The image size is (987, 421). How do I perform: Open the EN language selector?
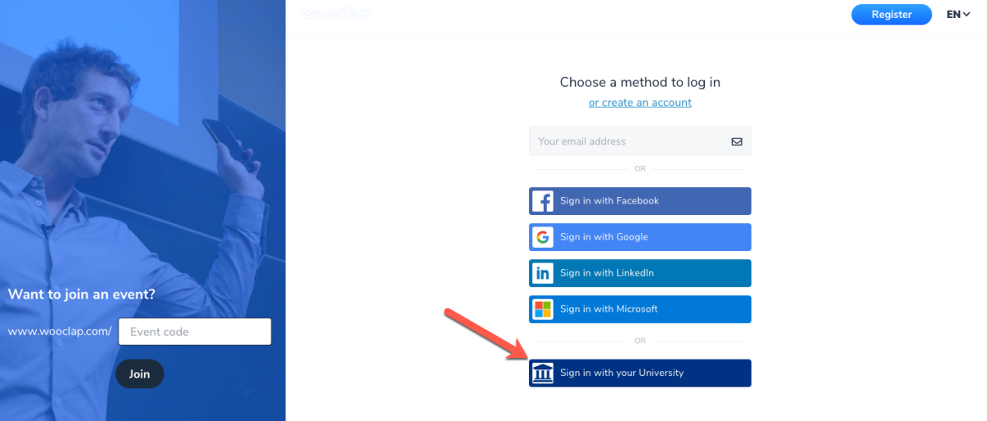[958, 15]
